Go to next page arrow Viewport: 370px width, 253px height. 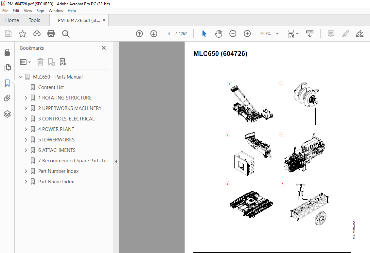[x=154, y=34]
